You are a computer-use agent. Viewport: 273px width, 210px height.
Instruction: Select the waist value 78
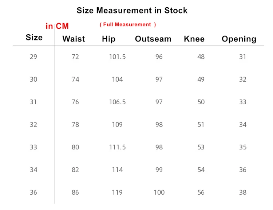[x=75, y=125]
